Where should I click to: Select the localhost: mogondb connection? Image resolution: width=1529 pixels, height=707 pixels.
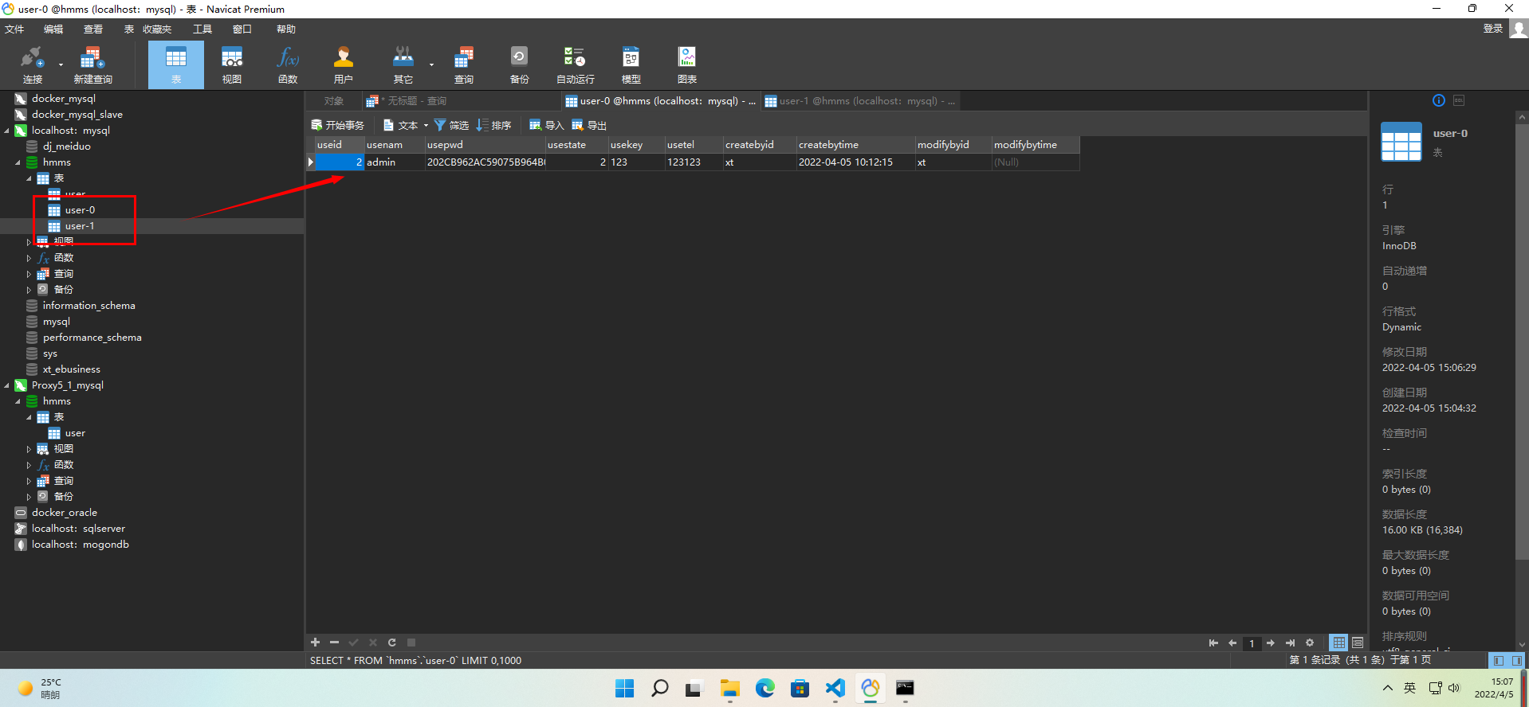coord(80,545)
